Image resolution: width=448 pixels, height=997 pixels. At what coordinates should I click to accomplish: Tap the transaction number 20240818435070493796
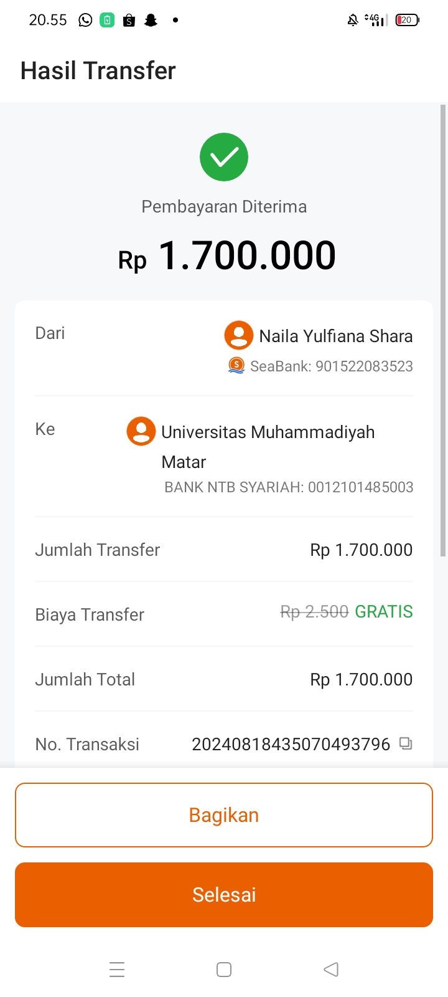(x=291, y=744)
